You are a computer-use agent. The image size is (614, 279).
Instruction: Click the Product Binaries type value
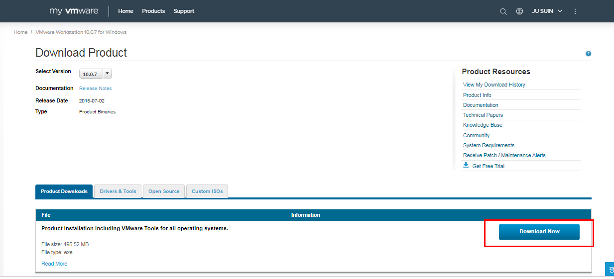[x=97, y=111]
